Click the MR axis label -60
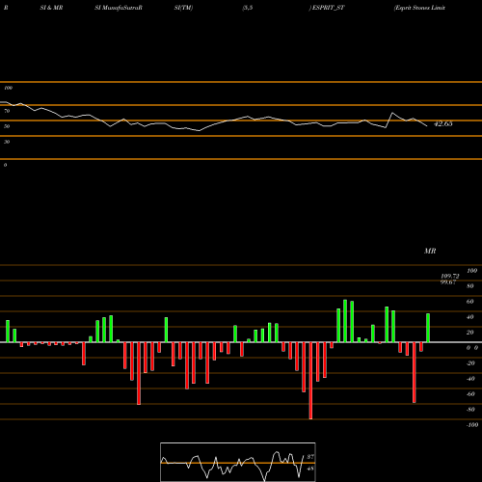The height and width of the screenshot is (482, 482). tap(470, 394)
